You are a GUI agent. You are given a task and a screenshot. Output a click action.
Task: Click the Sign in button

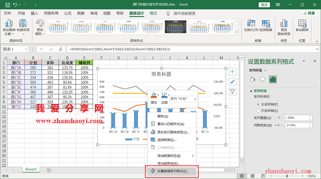[x=264, y=5]
